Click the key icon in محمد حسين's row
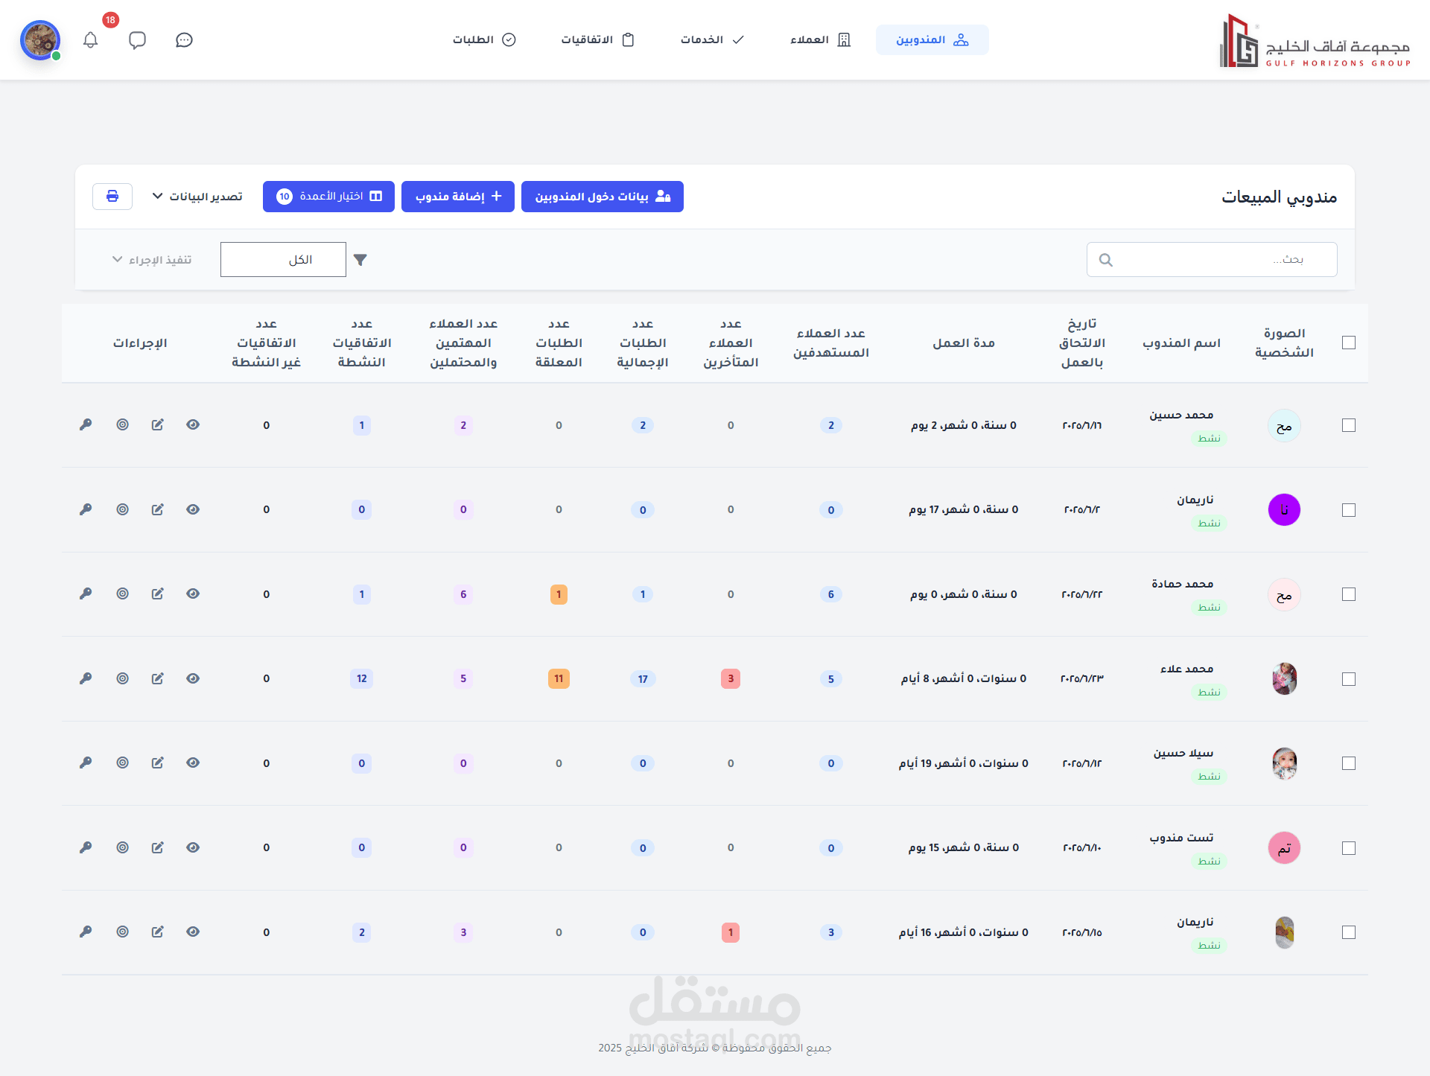This screenshot has width=1430, height=1076. point(86,424)
